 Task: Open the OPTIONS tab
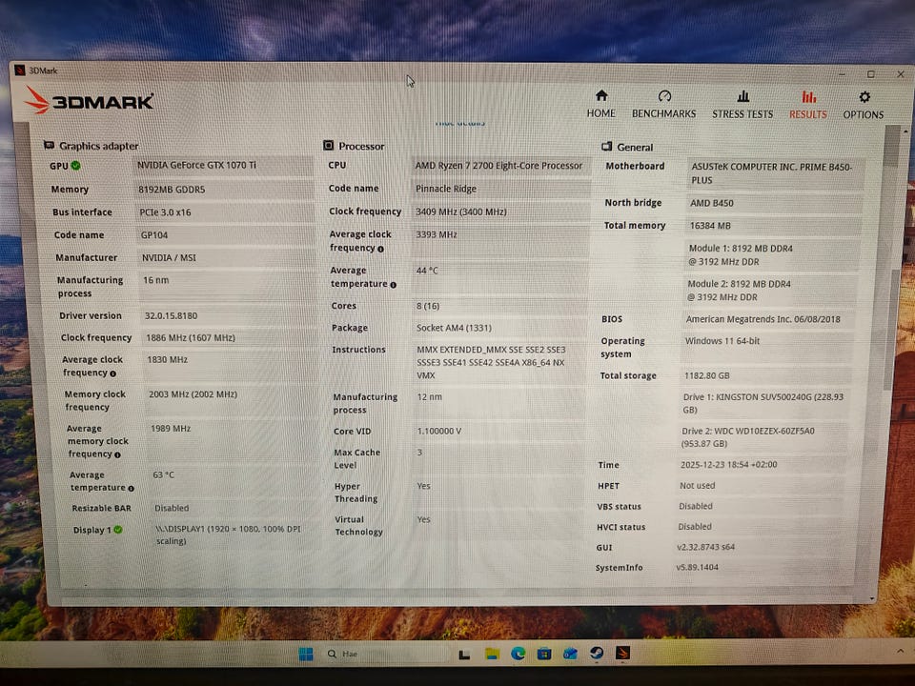864,106
